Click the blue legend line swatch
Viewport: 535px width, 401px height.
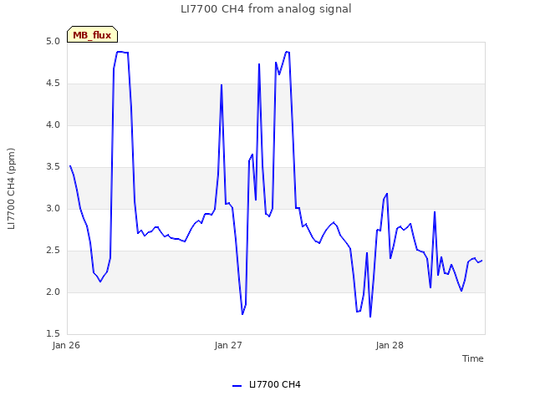point(237,386)
